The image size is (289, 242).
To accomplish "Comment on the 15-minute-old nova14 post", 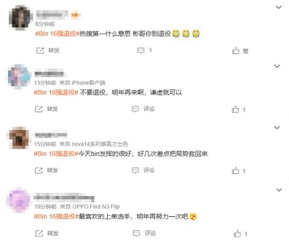I will pyautogui.click(x=143, y=170).
